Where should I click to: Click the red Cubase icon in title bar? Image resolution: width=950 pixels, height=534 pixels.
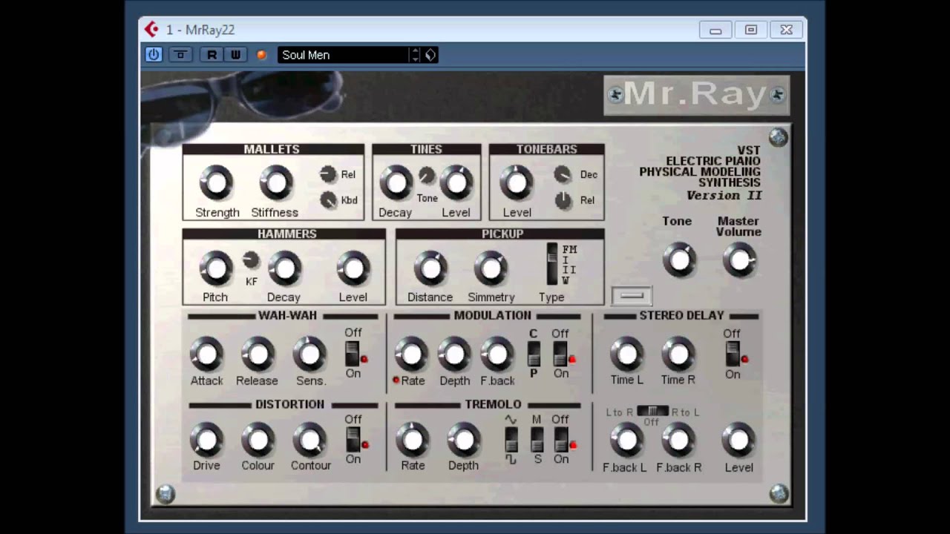(151, 30)
